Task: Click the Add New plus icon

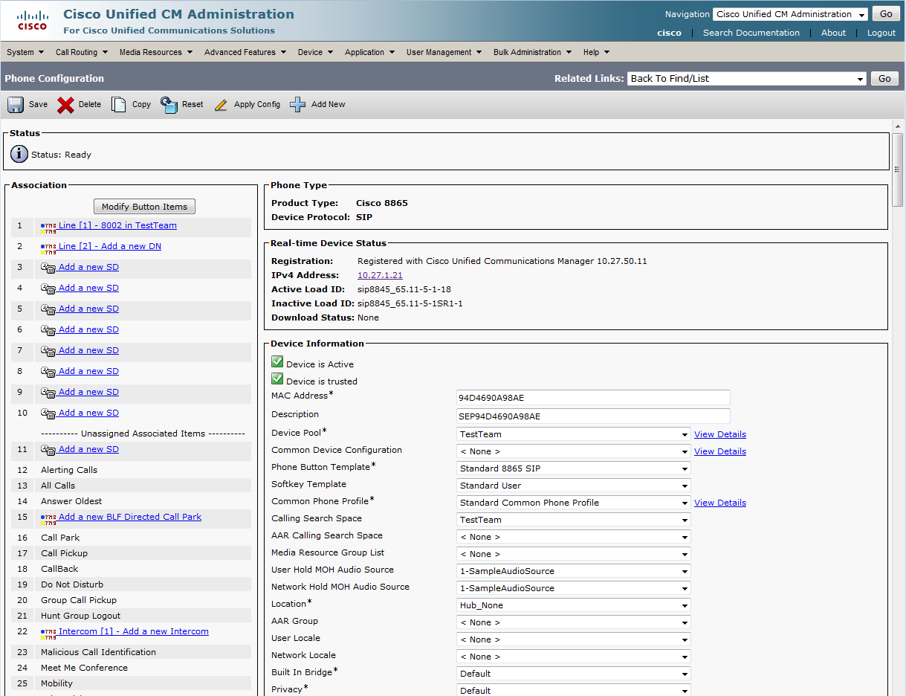Action: 298,105
